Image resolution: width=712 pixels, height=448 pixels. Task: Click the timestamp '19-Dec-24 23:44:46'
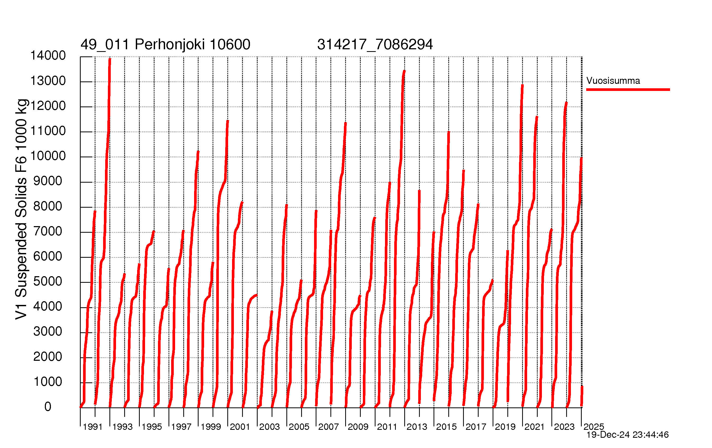[627, 435]
